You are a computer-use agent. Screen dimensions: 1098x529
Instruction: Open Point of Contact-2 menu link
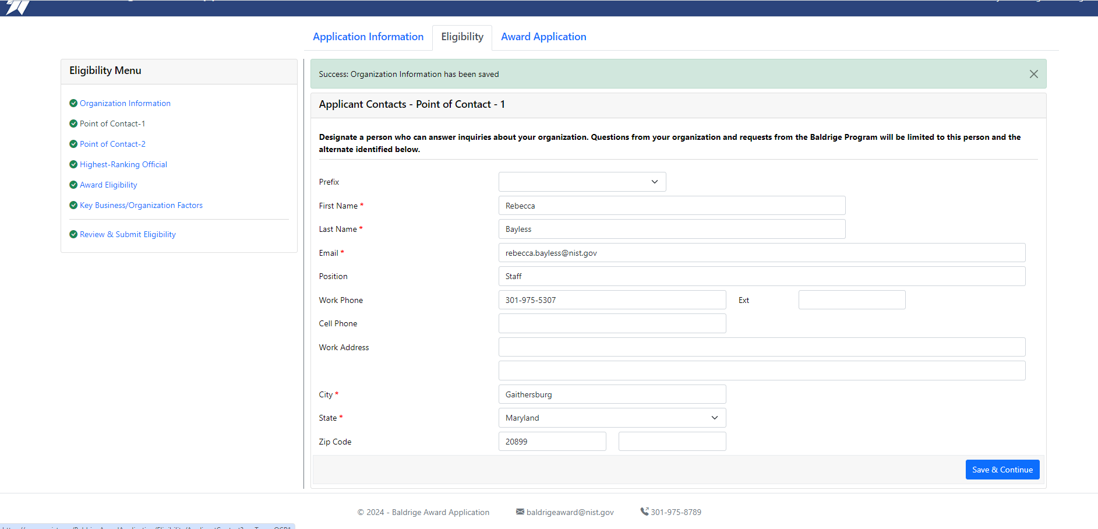(112, 144)
